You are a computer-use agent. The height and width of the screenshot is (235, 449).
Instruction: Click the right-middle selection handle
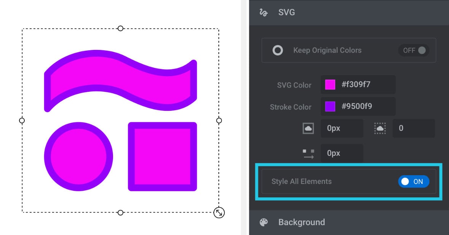(x=219, y=121)
